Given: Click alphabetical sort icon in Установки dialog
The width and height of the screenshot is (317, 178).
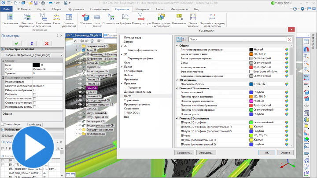Looking at the screenshot, I should click(184, 39).
